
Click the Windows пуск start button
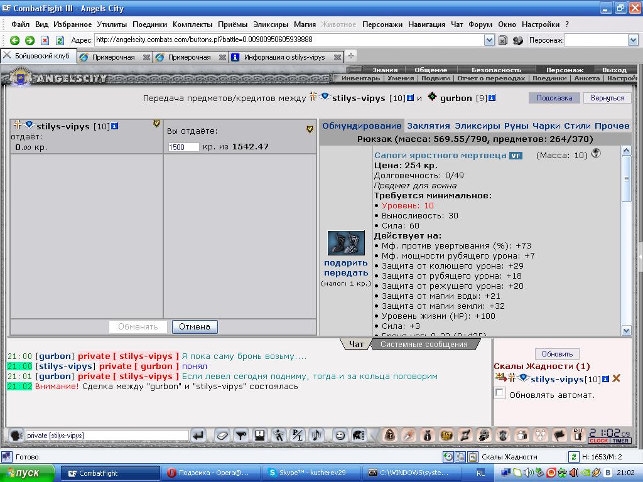click(x=27, y=473)
